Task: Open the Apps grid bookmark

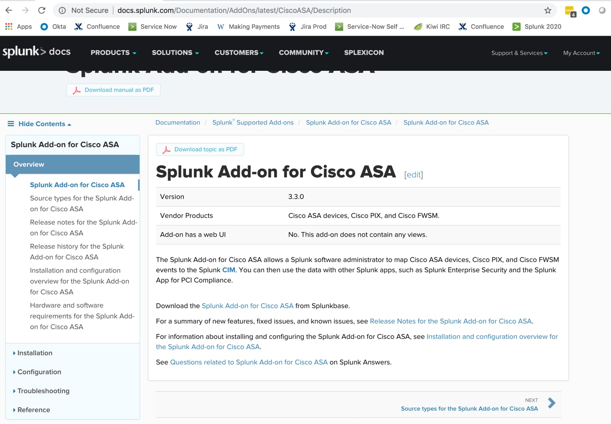Action: tap(18, 26)
